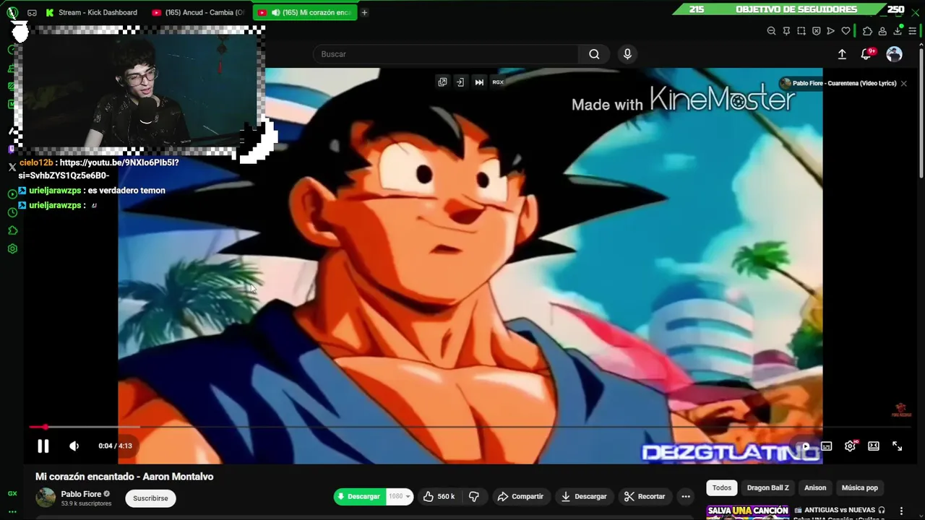Click the pop-out video icon above player

click(442, 82)
